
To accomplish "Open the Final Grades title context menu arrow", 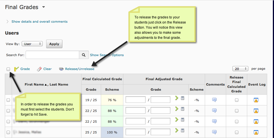I will pyautogui.click(x=44, y=7).
